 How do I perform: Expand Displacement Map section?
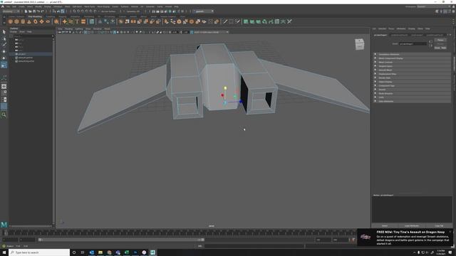coord(412,74)
